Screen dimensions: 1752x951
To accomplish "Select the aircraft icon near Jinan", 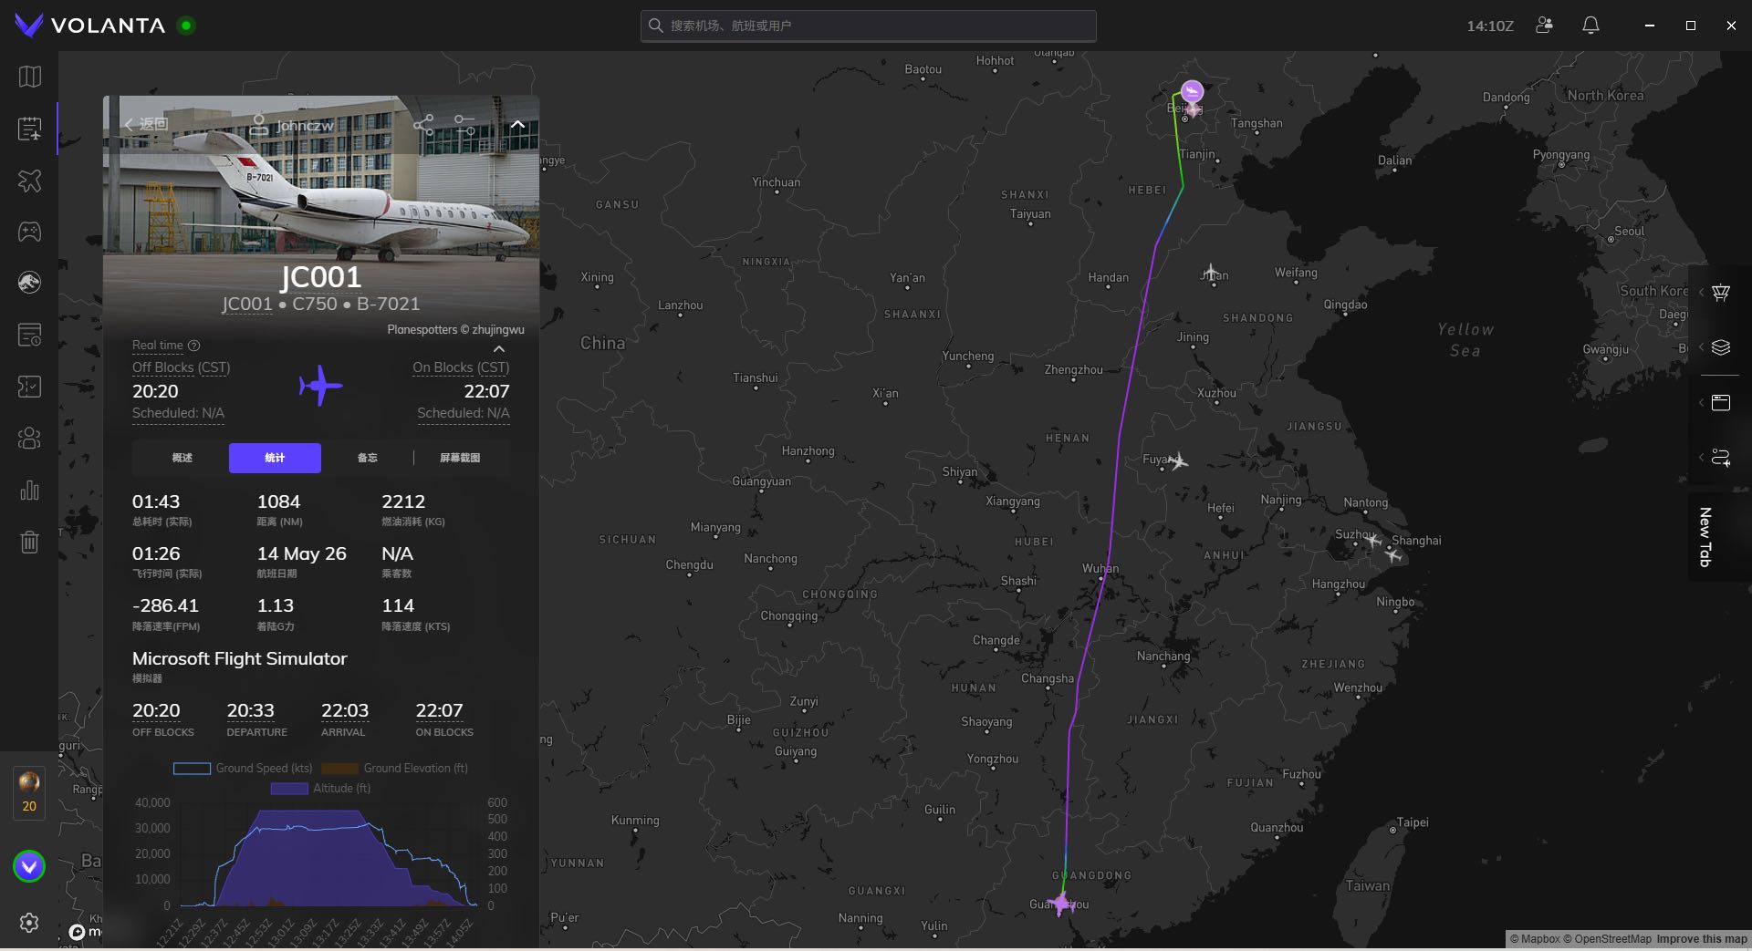I will click(x=1211, y=273).
